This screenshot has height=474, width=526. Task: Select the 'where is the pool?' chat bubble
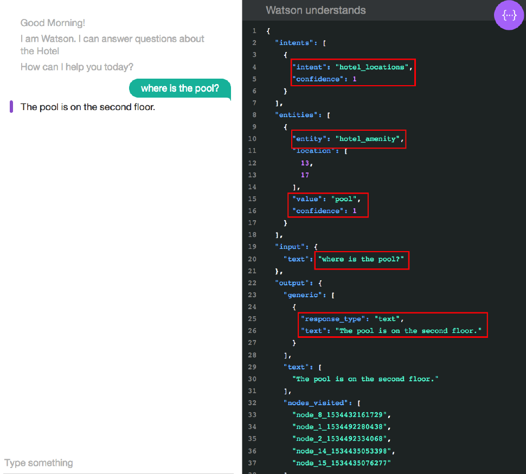point(180,88)
